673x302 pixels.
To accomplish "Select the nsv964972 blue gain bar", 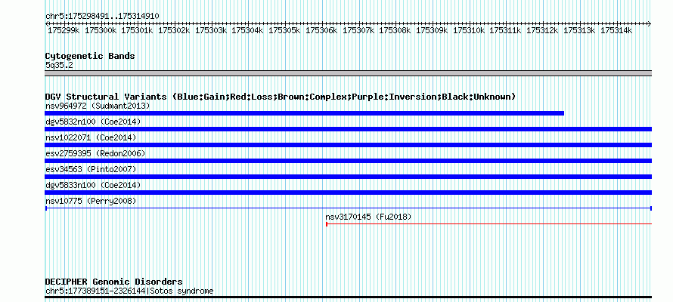I will [304, 113].
